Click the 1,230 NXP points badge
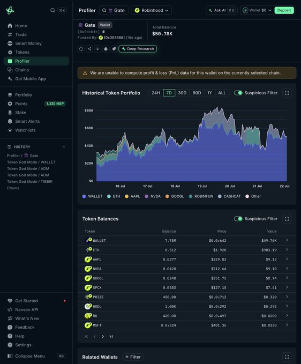 coord(55,104)
